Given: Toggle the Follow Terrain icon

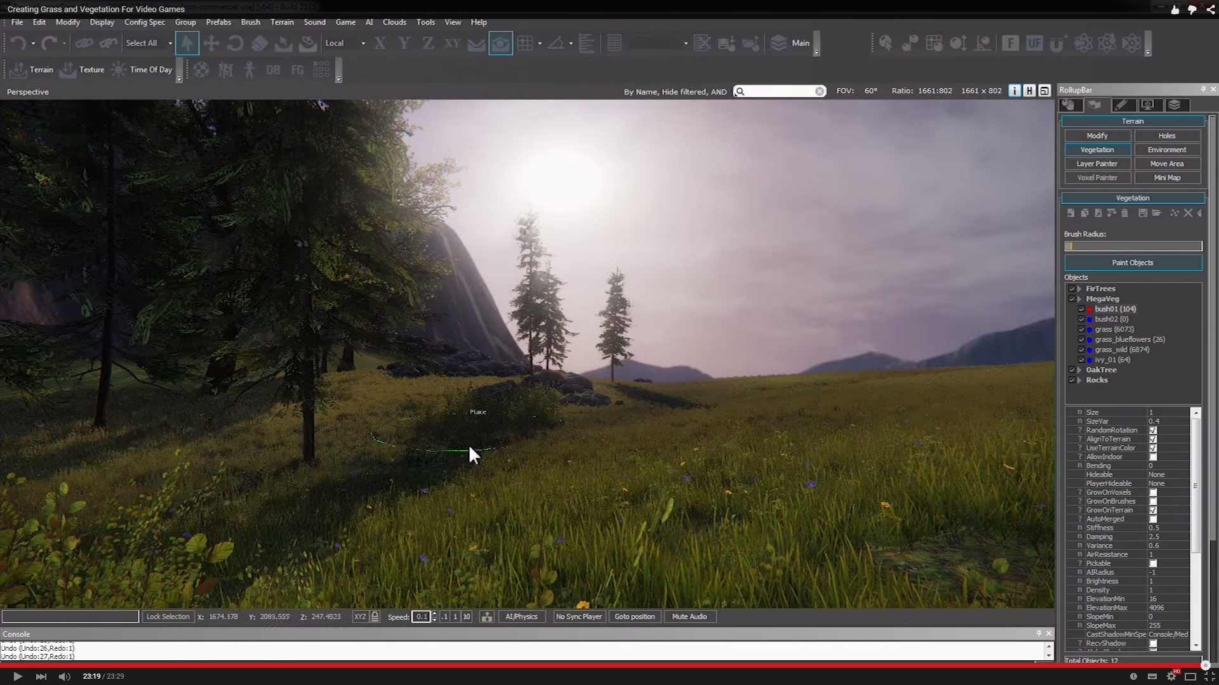Looking at the screenshot, I should click(476, 43).
